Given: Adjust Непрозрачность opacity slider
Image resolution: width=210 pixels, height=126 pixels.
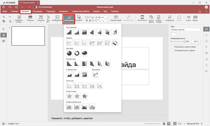Looking at the screenshot, I should tap(185, 42).
